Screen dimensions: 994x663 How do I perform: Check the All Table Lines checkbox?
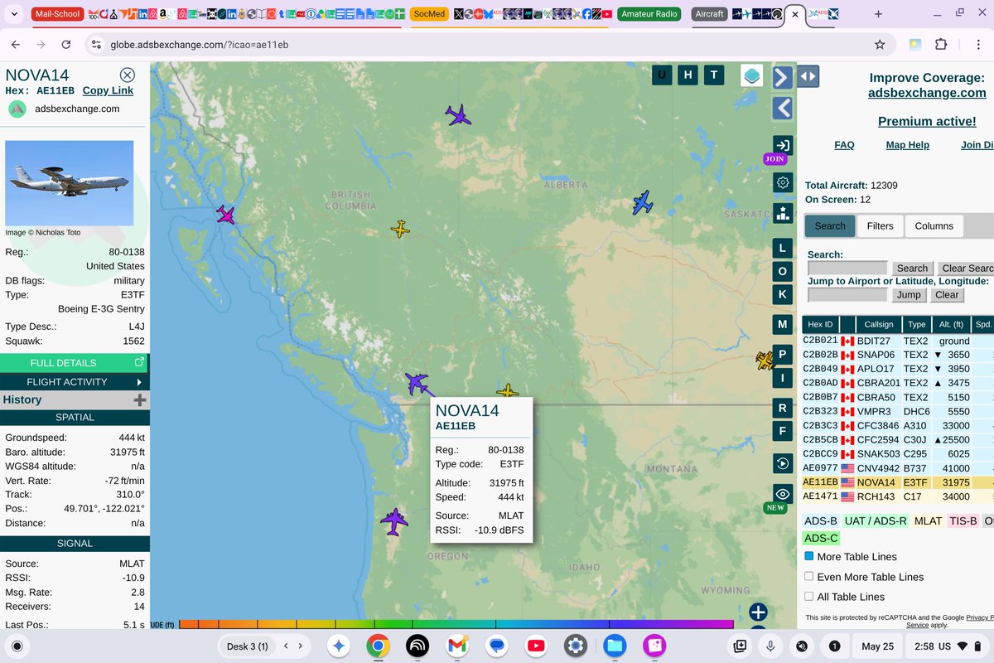point(809,596)
